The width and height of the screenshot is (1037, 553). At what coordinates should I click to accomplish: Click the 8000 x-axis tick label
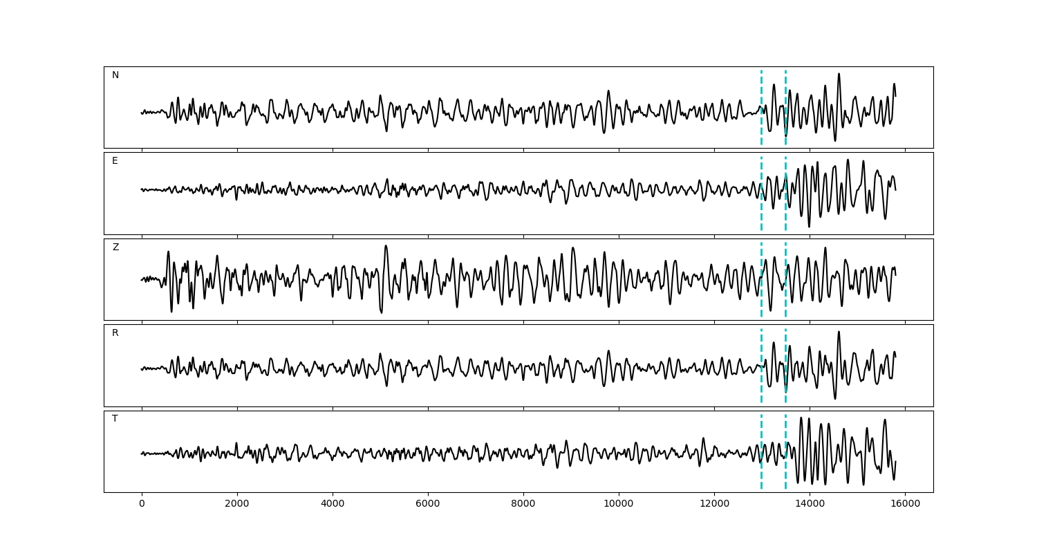(523, 505)
